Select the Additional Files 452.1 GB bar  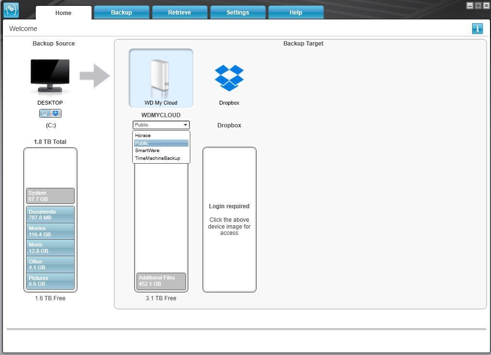click(161, 281)
